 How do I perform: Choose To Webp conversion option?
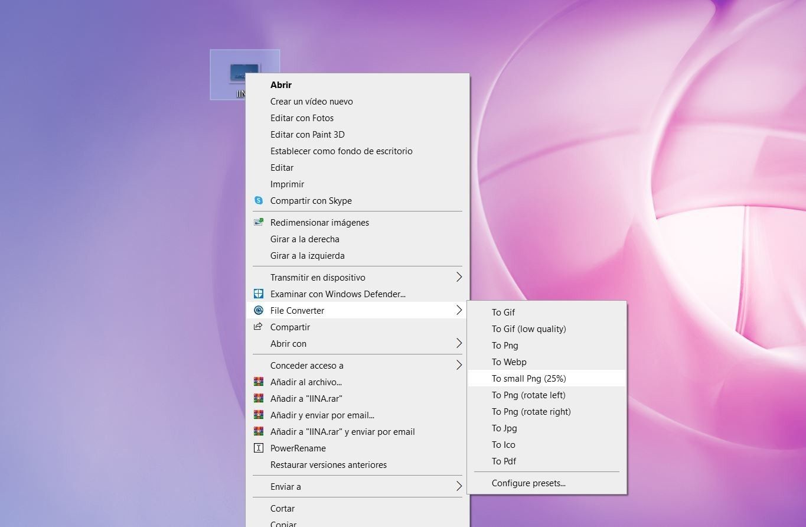(508, 362)
